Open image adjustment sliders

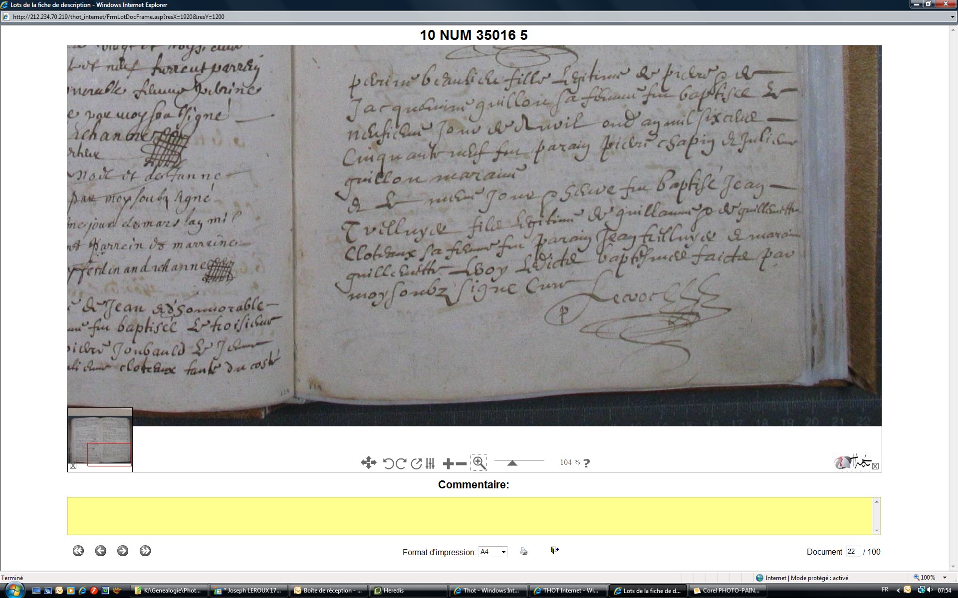[x=431, y=463]
